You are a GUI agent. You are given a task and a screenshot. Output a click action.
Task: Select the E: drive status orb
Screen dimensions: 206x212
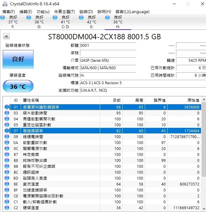point(81,17)
